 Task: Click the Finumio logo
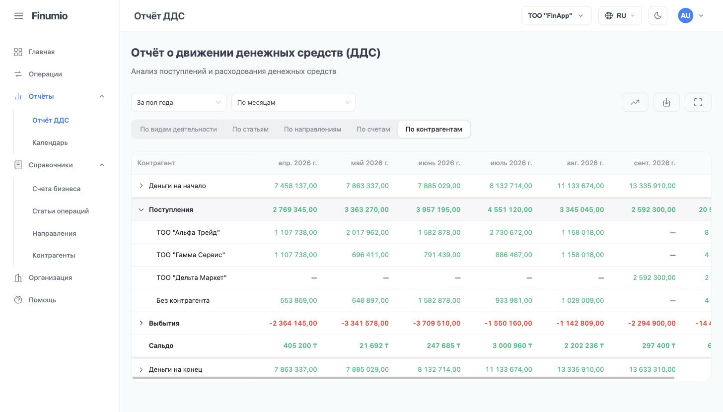click(50, 16)
